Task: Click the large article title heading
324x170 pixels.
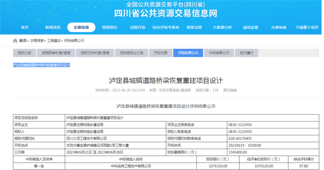Action: (x=166, y=81)
